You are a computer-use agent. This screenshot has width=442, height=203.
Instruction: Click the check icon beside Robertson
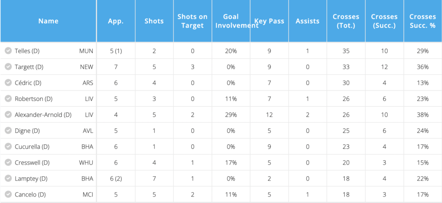click(8, 99)
